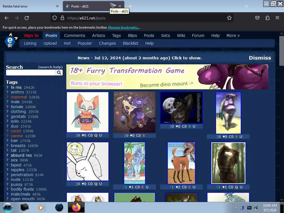This screenshot has width=284, height=213.
Task: Show the Jul 12, 2024 news item
Action: [x=140, y=58]
